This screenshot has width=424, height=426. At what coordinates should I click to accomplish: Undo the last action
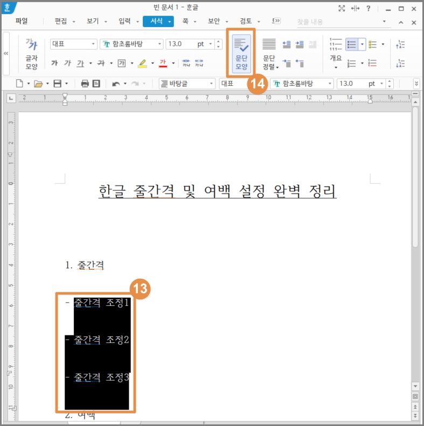coord(116,84)
